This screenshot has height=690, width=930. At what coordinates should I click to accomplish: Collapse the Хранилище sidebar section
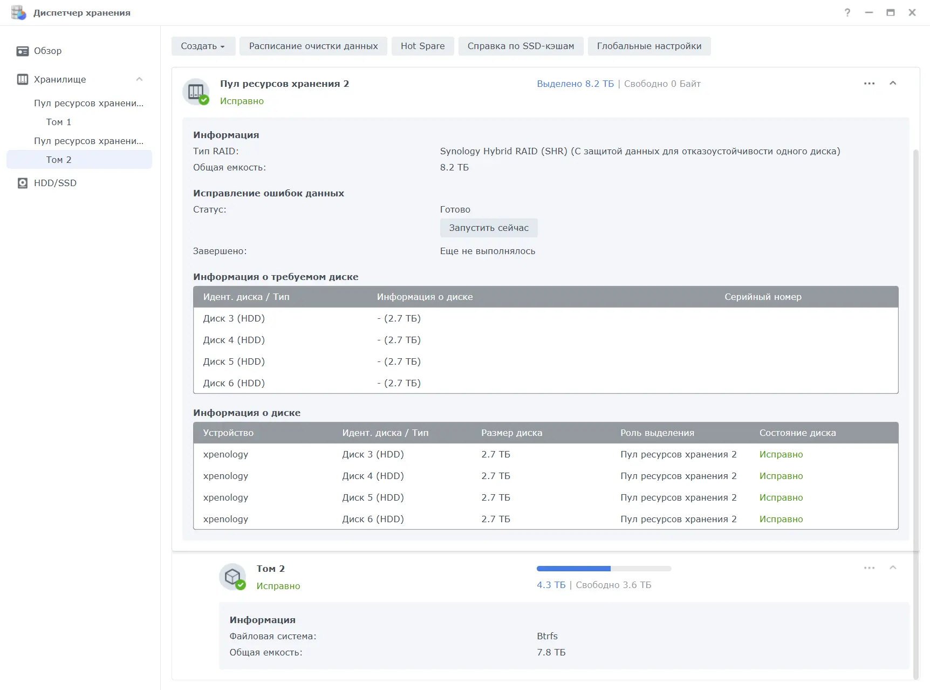(x=139, y=79)
